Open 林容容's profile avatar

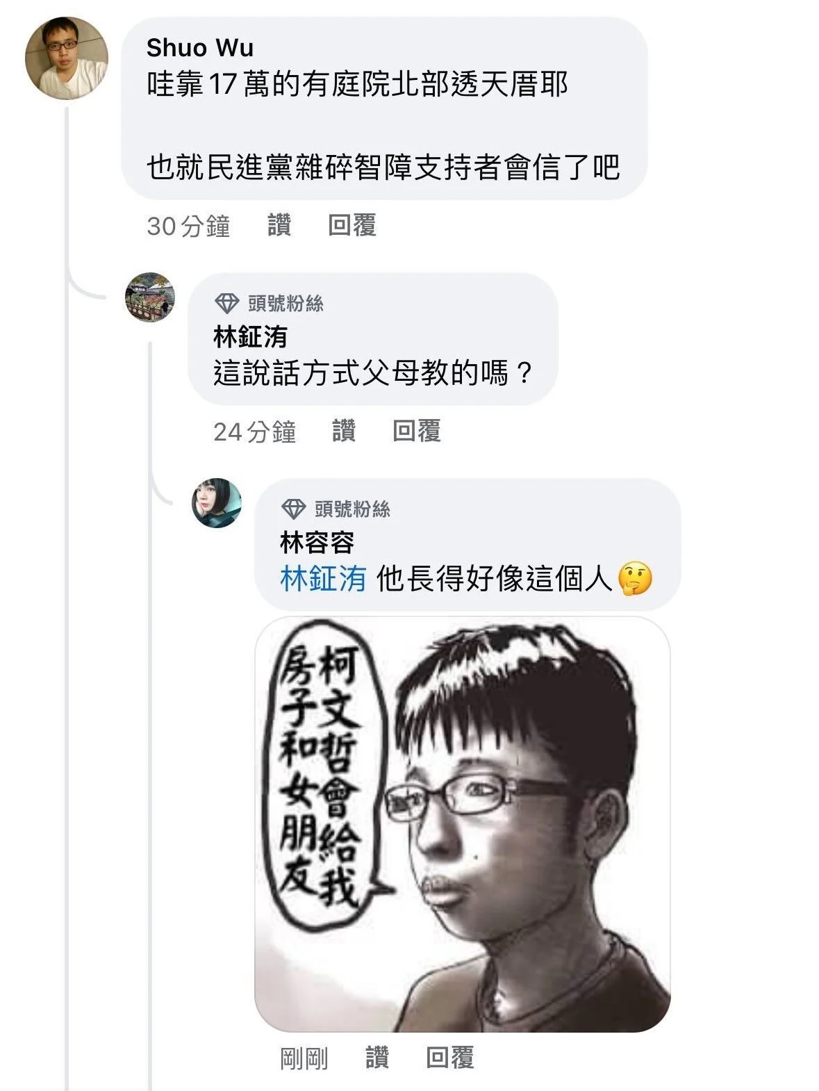(x=217, y=503)
